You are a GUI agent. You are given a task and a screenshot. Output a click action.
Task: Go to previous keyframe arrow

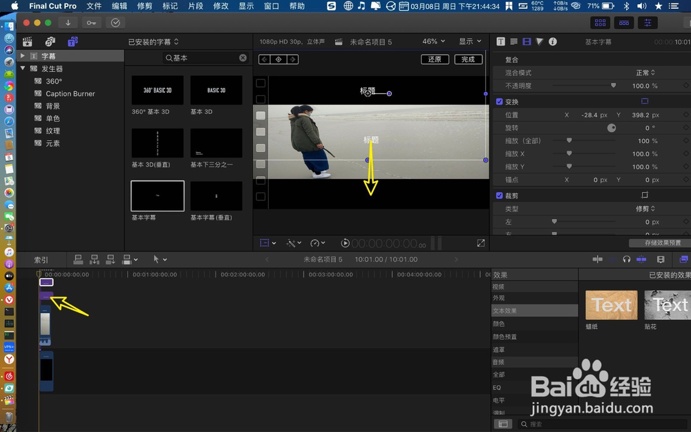click(265, 59)
